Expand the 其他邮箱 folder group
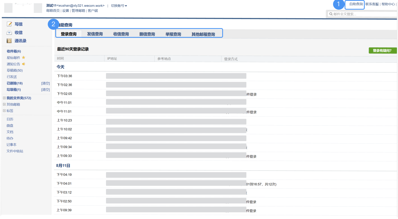The height and width of the screenshot is (219, 398). pyautogui.click(x=4, y=104)
